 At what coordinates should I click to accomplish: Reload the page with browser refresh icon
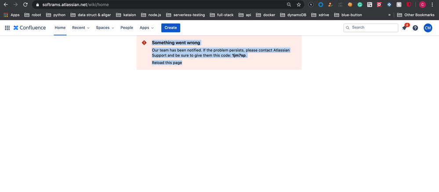(25, 4)
